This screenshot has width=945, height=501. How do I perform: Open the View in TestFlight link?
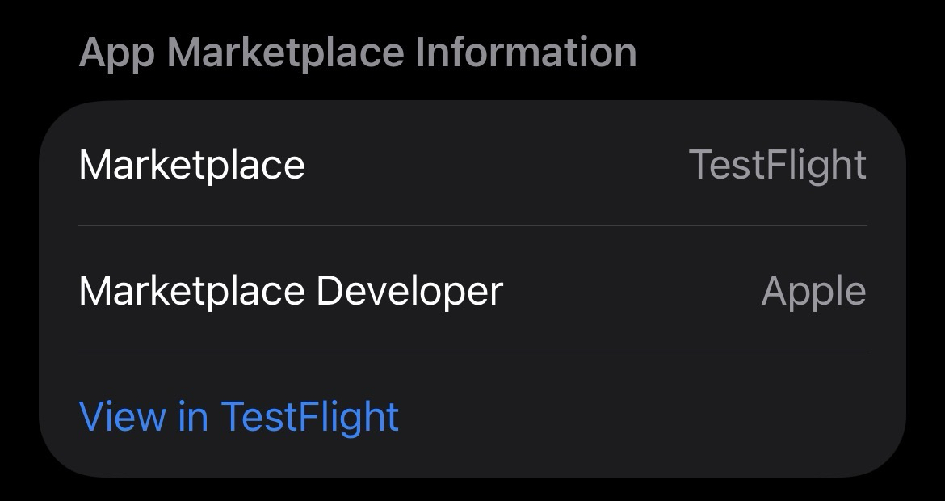(x=239, y=416)
